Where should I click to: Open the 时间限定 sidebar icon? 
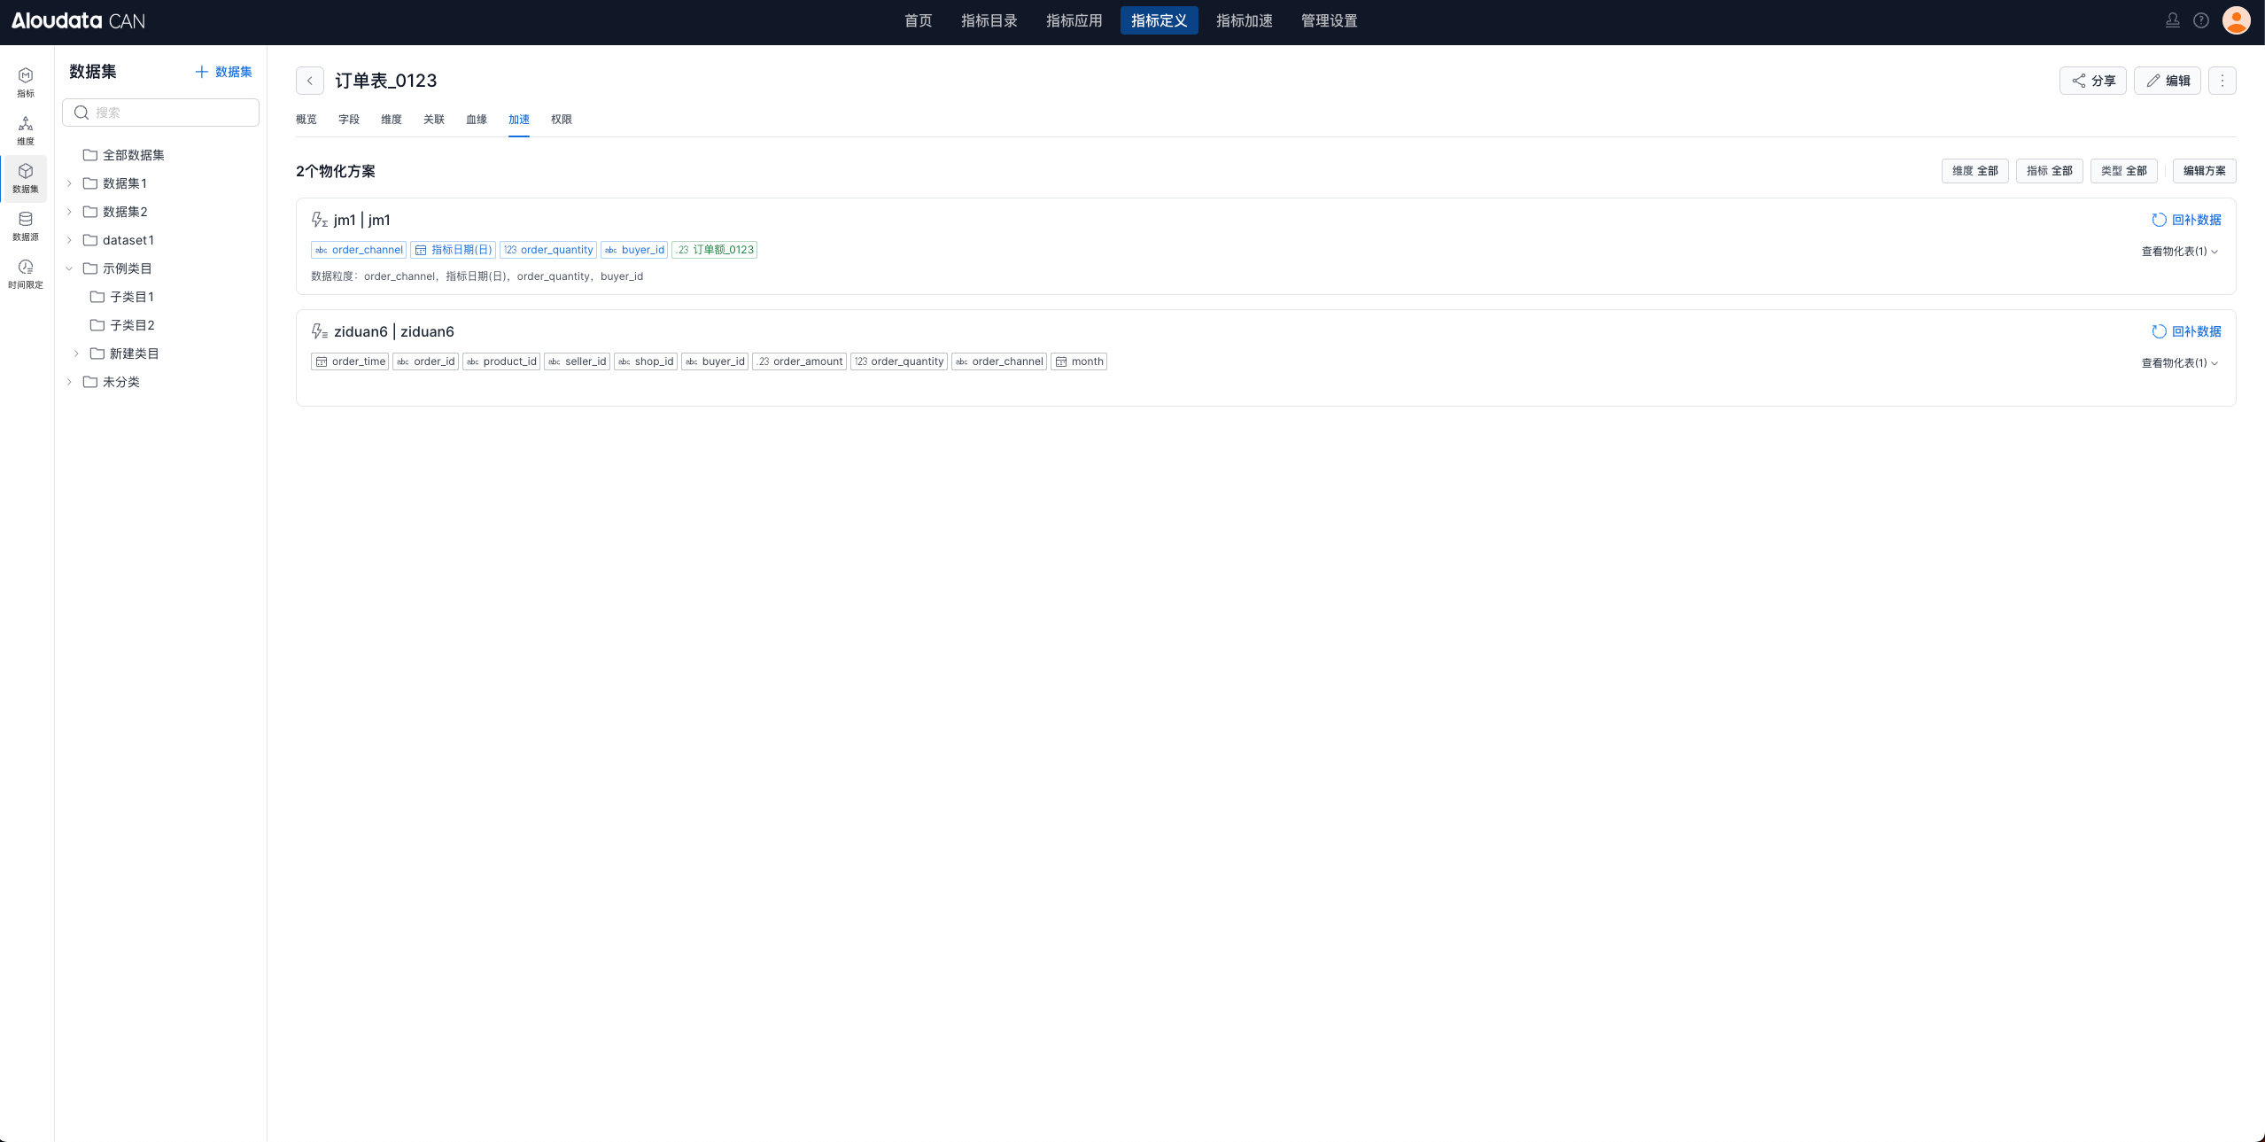pos(26,273)
